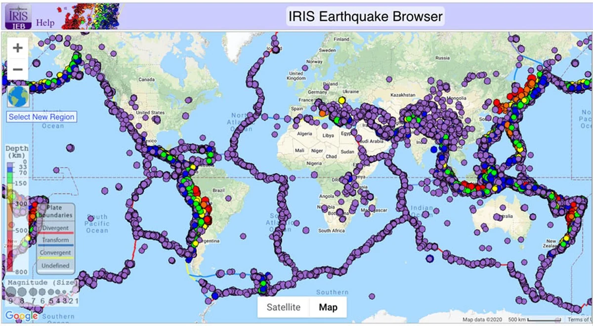Screen dimensions: 593x326
Task: Click the earthquake cluster thumbnail in header
Action: click(x=89, y=16)
